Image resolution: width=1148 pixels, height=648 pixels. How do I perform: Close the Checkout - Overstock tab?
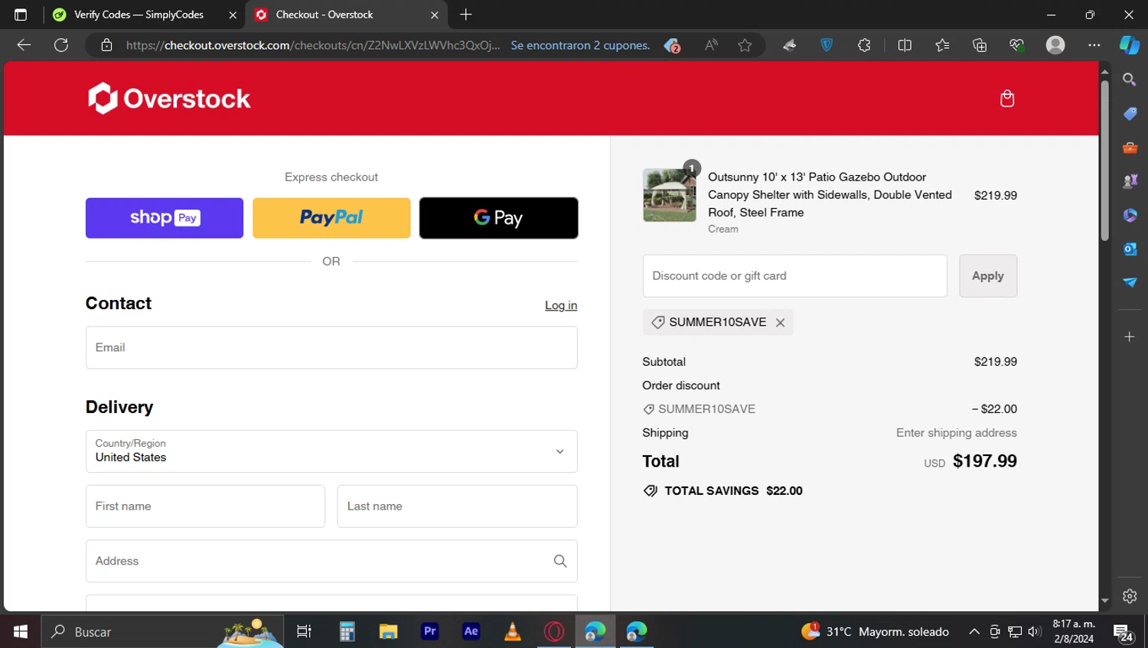click(434, 15)
